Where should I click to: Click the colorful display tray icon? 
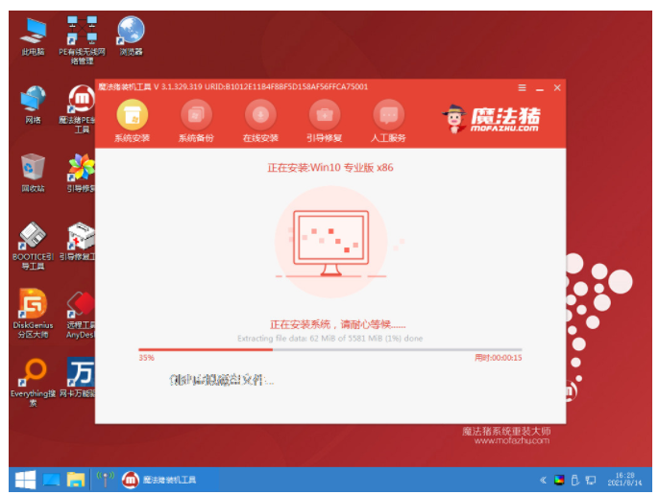tap(559, 480)
